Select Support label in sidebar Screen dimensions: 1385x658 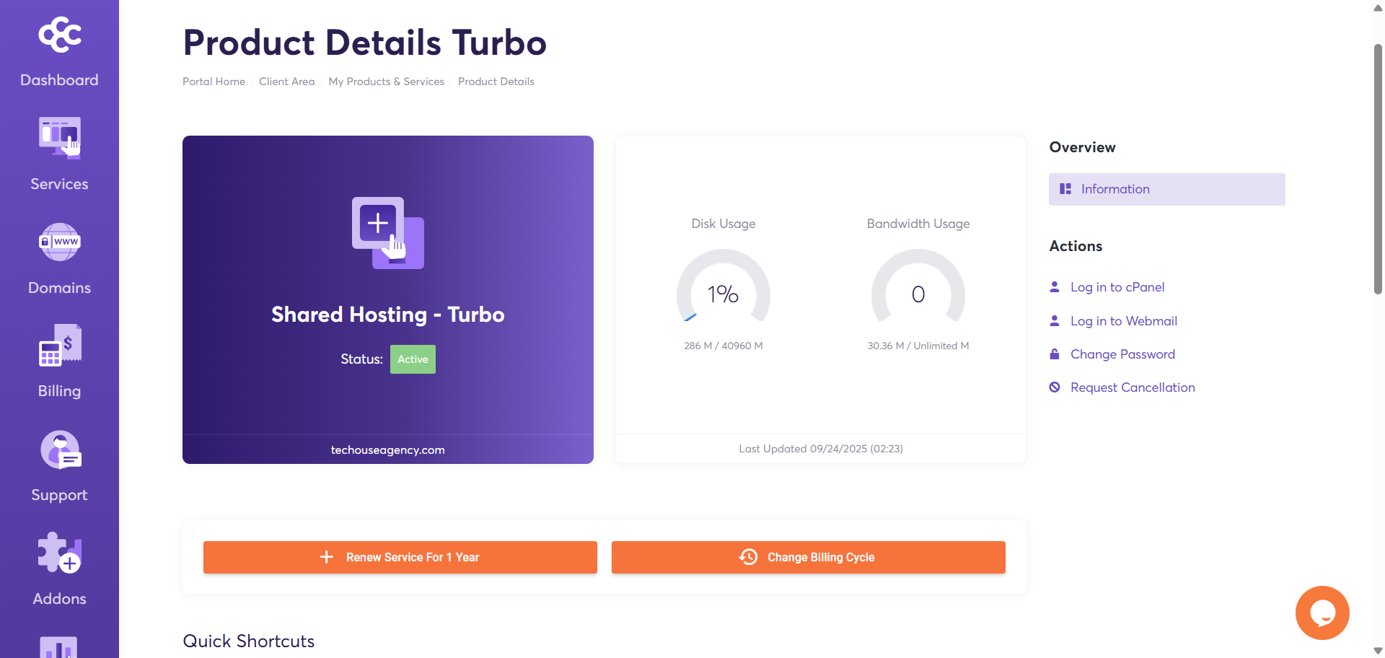click(59, 495)
